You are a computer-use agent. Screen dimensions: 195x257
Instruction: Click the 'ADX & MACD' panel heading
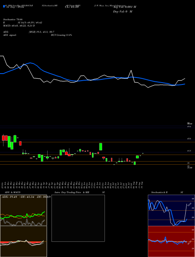(12, 192)
